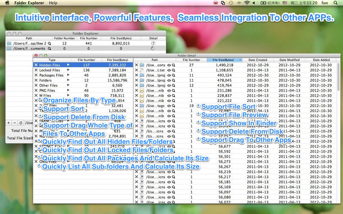Select the /Users/f…op/Xee 2 row
This screenshot has width=343, height=214.
[x=86, y=43]
